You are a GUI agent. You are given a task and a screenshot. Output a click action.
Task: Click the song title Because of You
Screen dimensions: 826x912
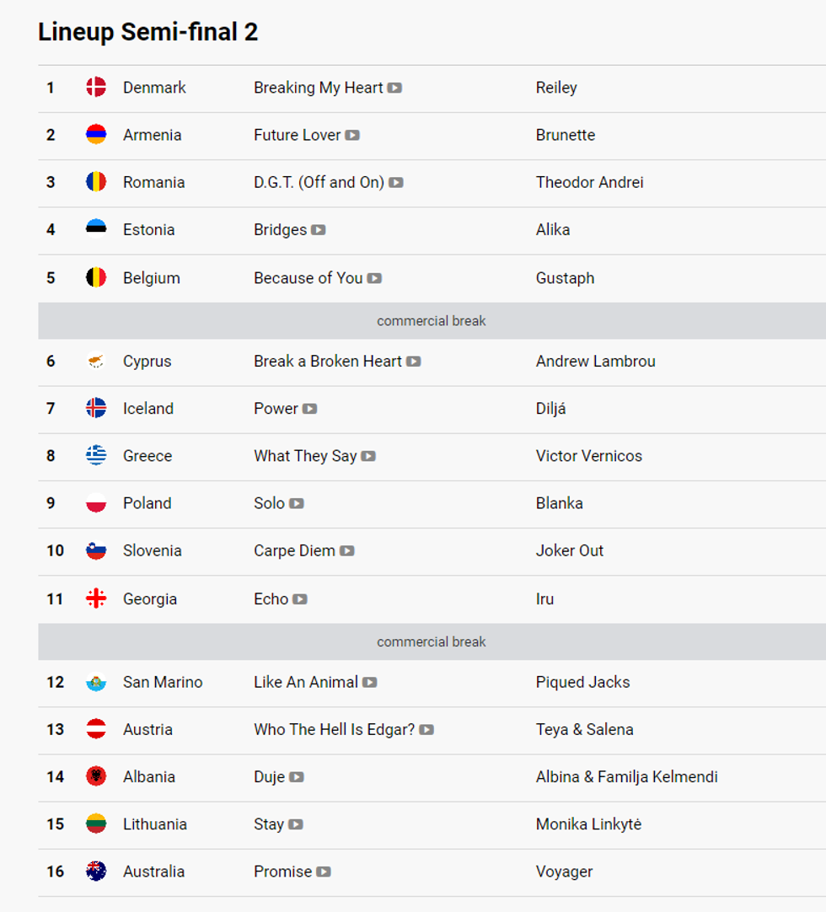tap(308, 278)
